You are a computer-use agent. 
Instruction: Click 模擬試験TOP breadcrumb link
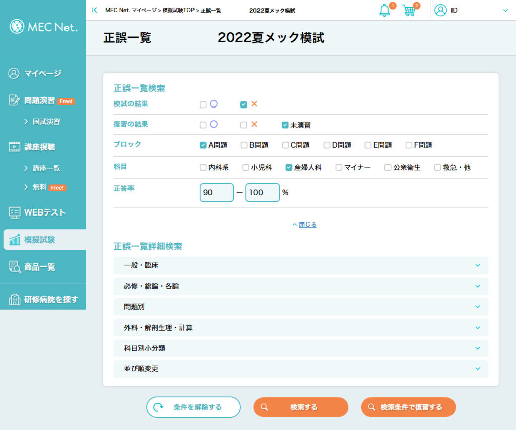(178, 10)
